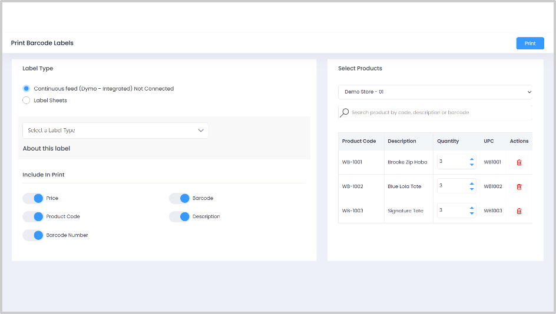Increase quantity for Brooke Zip Hobo

pyautogui.click(x=472, y=159)
